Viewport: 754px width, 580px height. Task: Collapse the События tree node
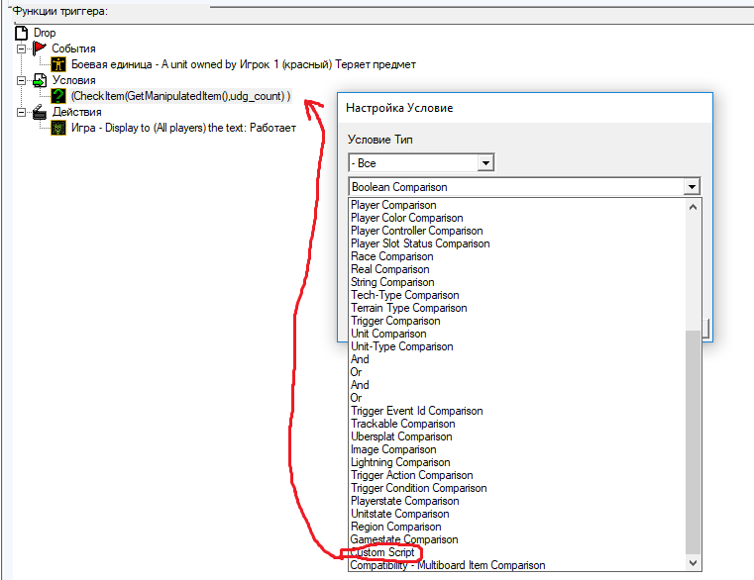[x=21, y=48]
